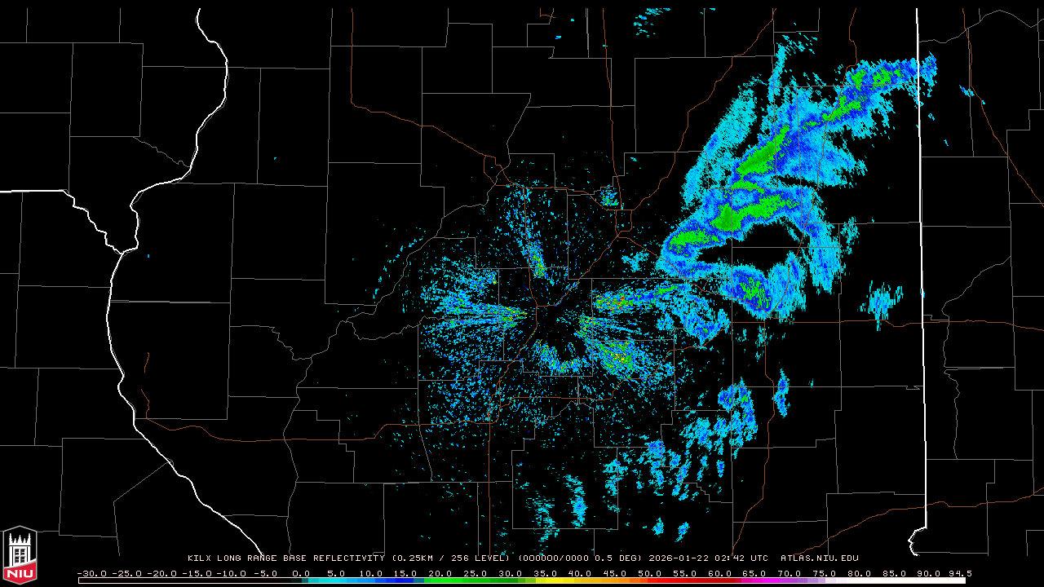Viewport: 1044px width, 587px height.
Task: Click the -30.0 scale label
Action: [91, 573]
